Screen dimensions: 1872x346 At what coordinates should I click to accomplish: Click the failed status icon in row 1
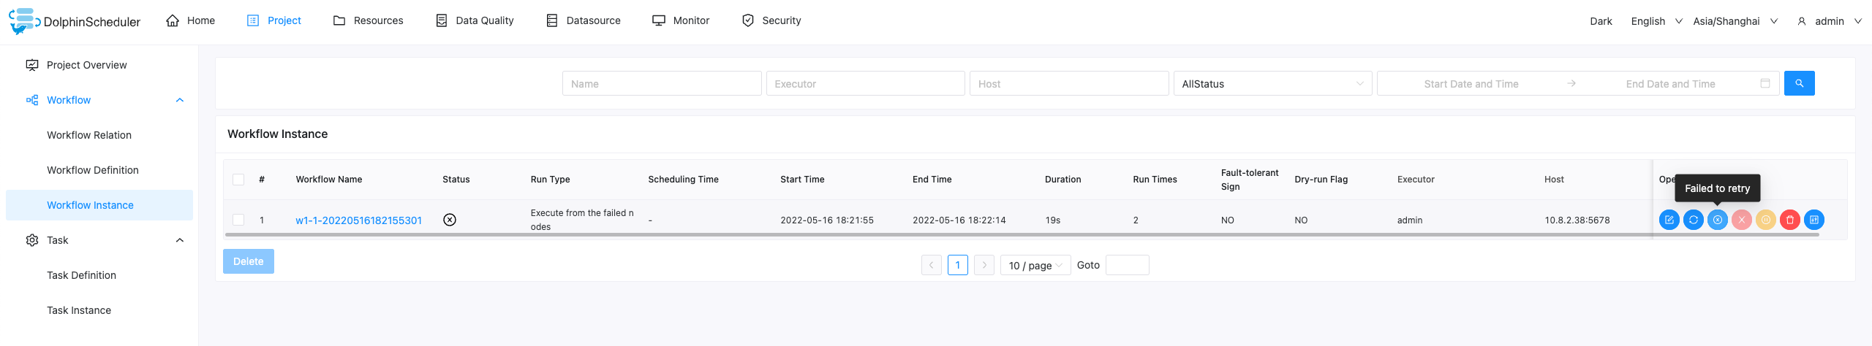pyautogui.click(x=450, y=220)
